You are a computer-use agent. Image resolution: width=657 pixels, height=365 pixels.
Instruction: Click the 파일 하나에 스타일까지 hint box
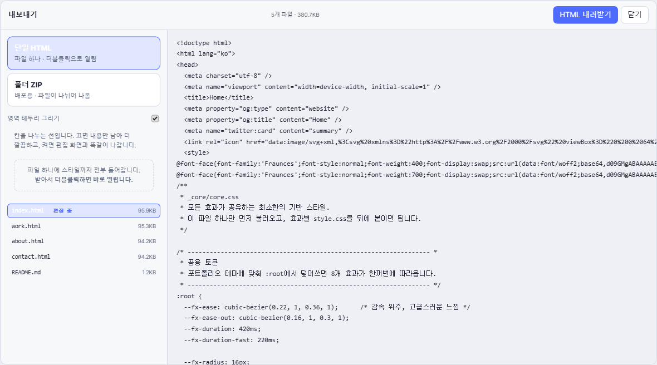tap(84, 175)
